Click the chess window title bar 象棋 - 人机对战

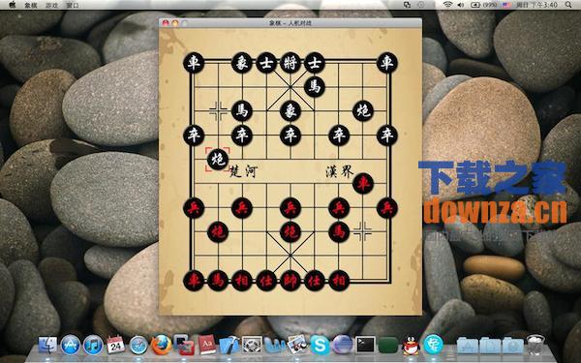[290, 23]
